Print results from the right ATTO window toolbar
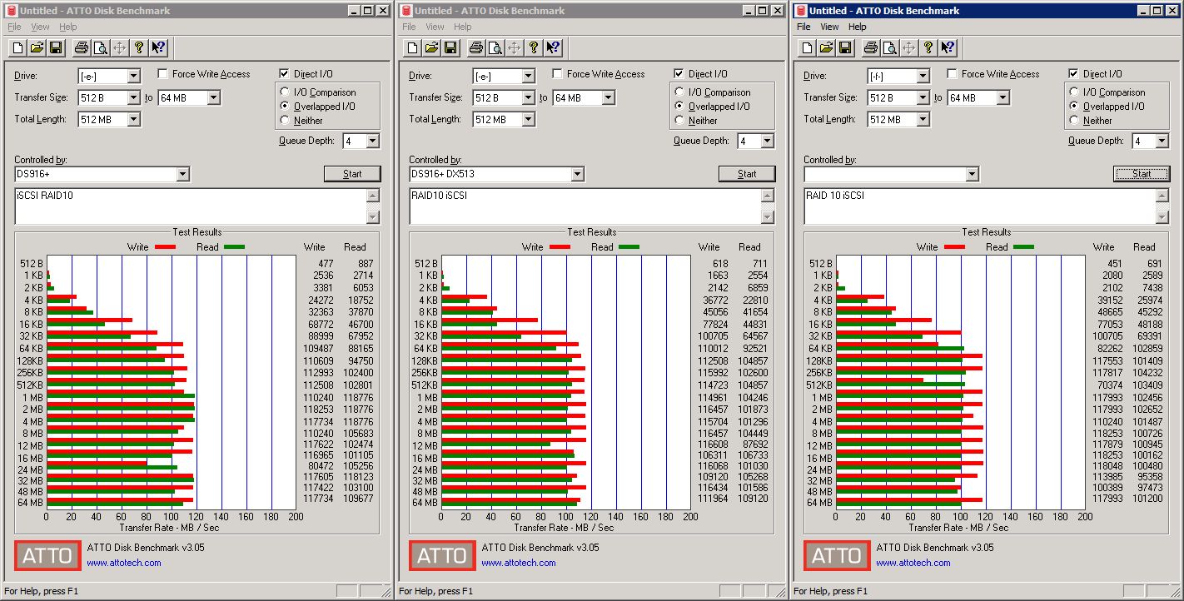1184x601 pixels. pos(870,47)
